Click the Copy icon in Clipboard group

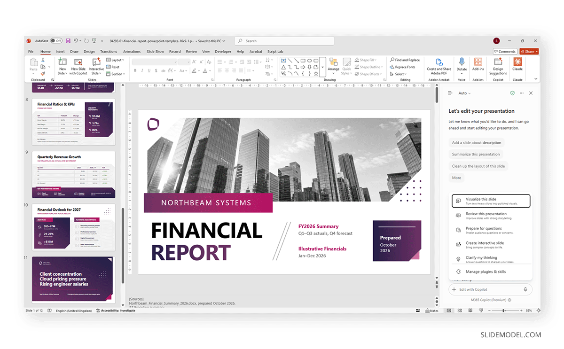43,67
